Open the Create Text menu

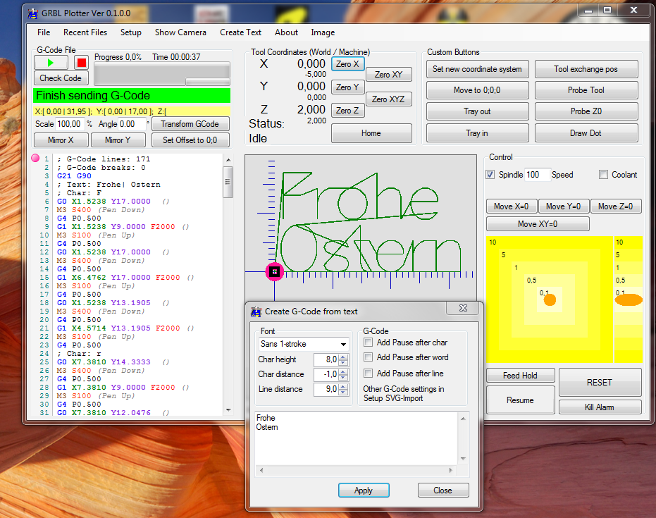[240, 32]
